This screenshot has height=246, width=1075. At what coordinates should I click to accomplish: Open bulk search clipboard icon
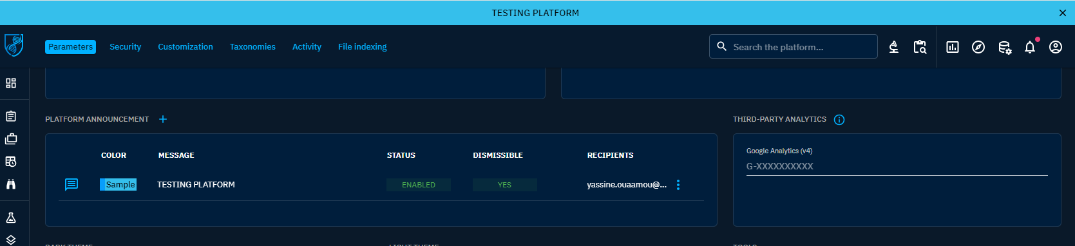(920, 47)
